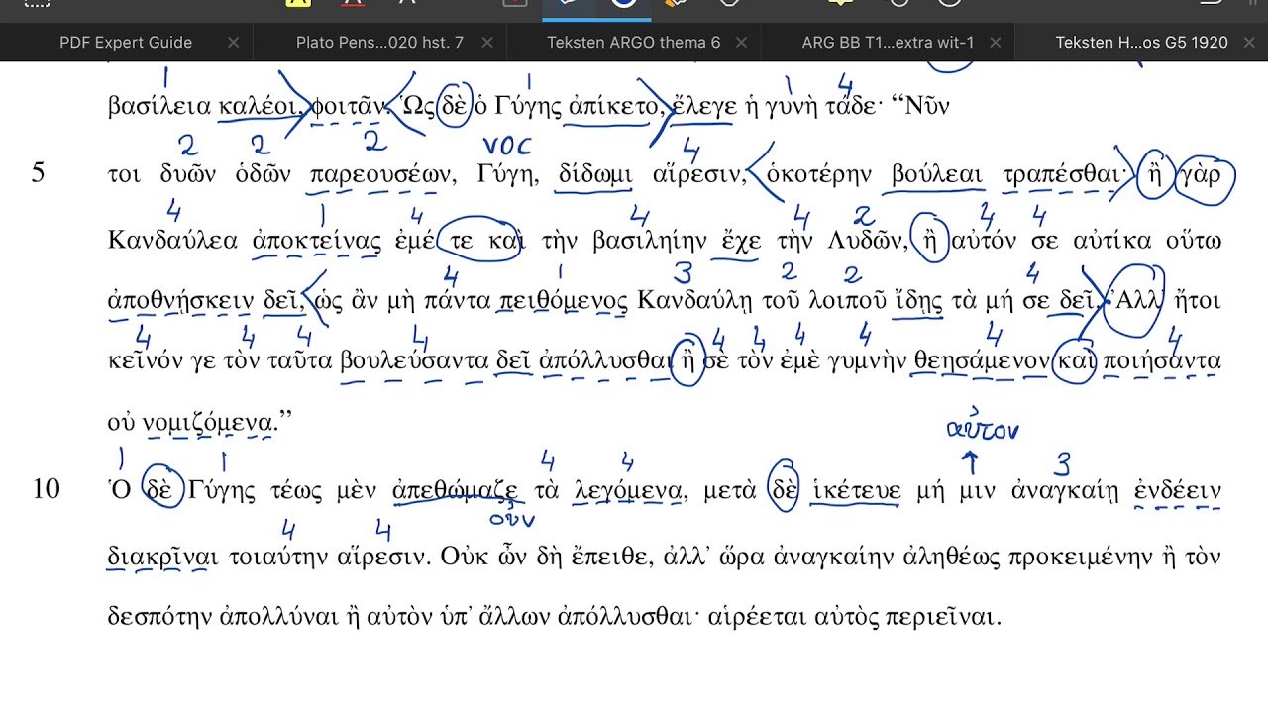Select the participle ποιήσαντα
Screen dimensions: 1268x713
[x=1162, y=361]
